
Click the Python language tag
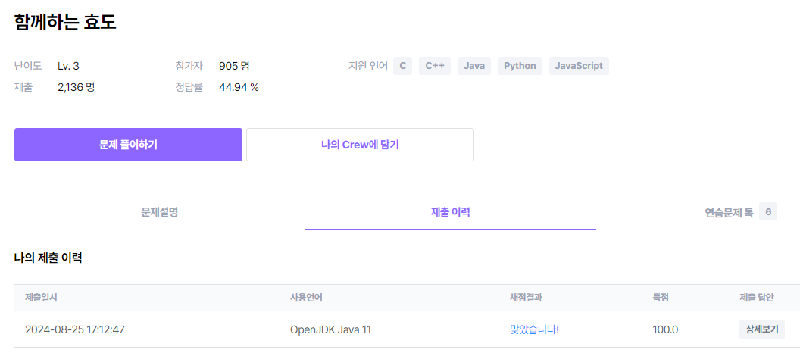coord(520,66)
